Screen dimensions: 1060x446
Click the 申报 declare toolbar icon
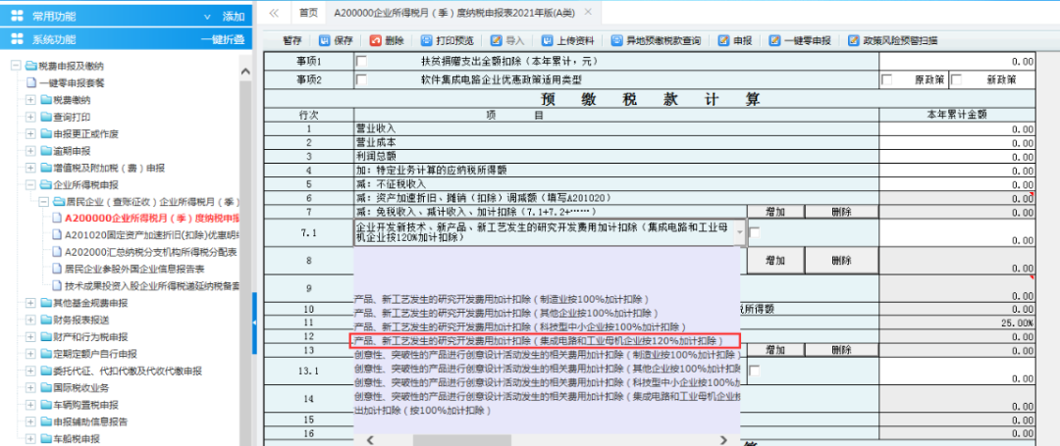(724, 40)
